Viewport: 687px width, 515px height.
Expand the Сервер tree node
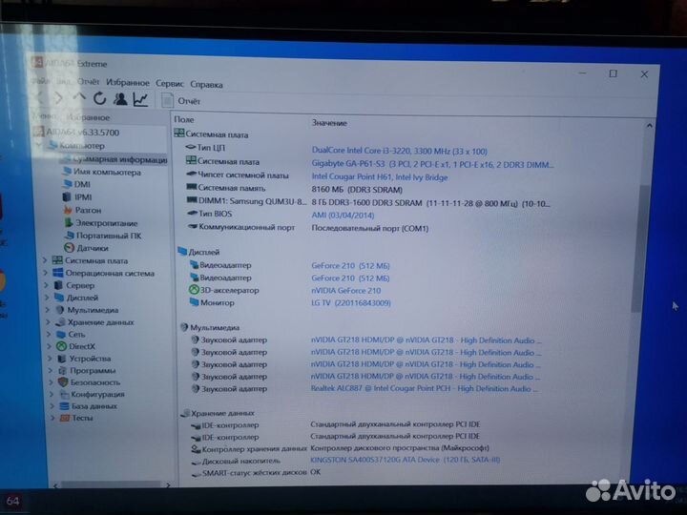pos(46,285)
